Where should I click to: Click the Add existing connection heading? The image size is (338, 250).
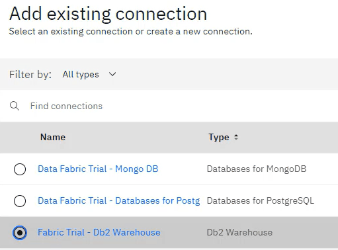[x=108, y=14]
